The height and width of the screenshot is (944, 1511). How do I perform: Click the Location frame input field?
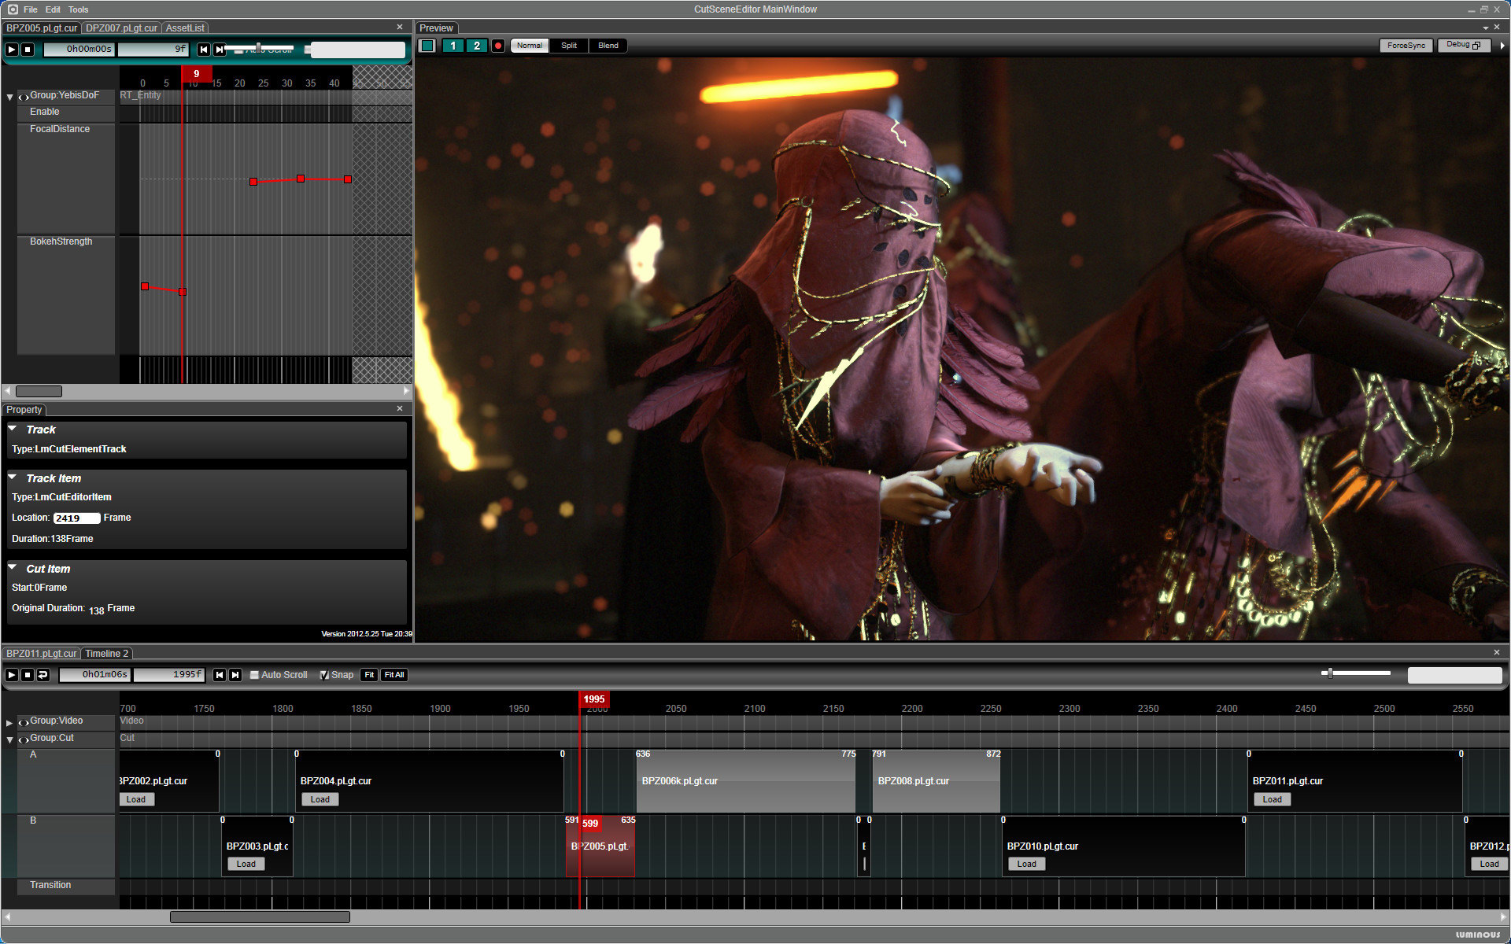[x=76, y=518]
